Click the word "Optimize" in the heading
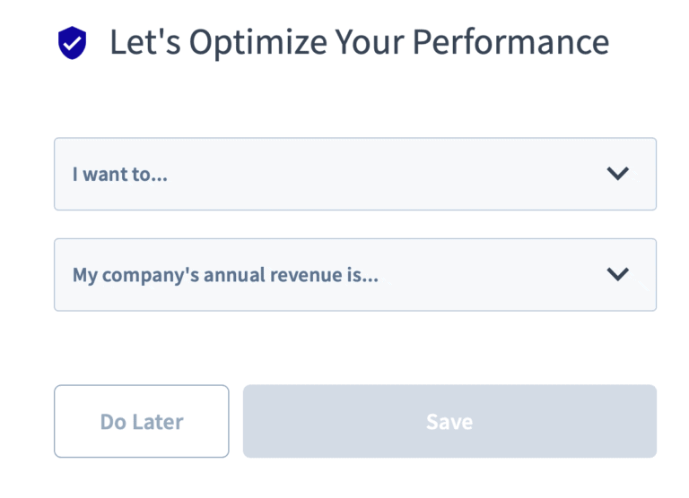 point(258,43)
